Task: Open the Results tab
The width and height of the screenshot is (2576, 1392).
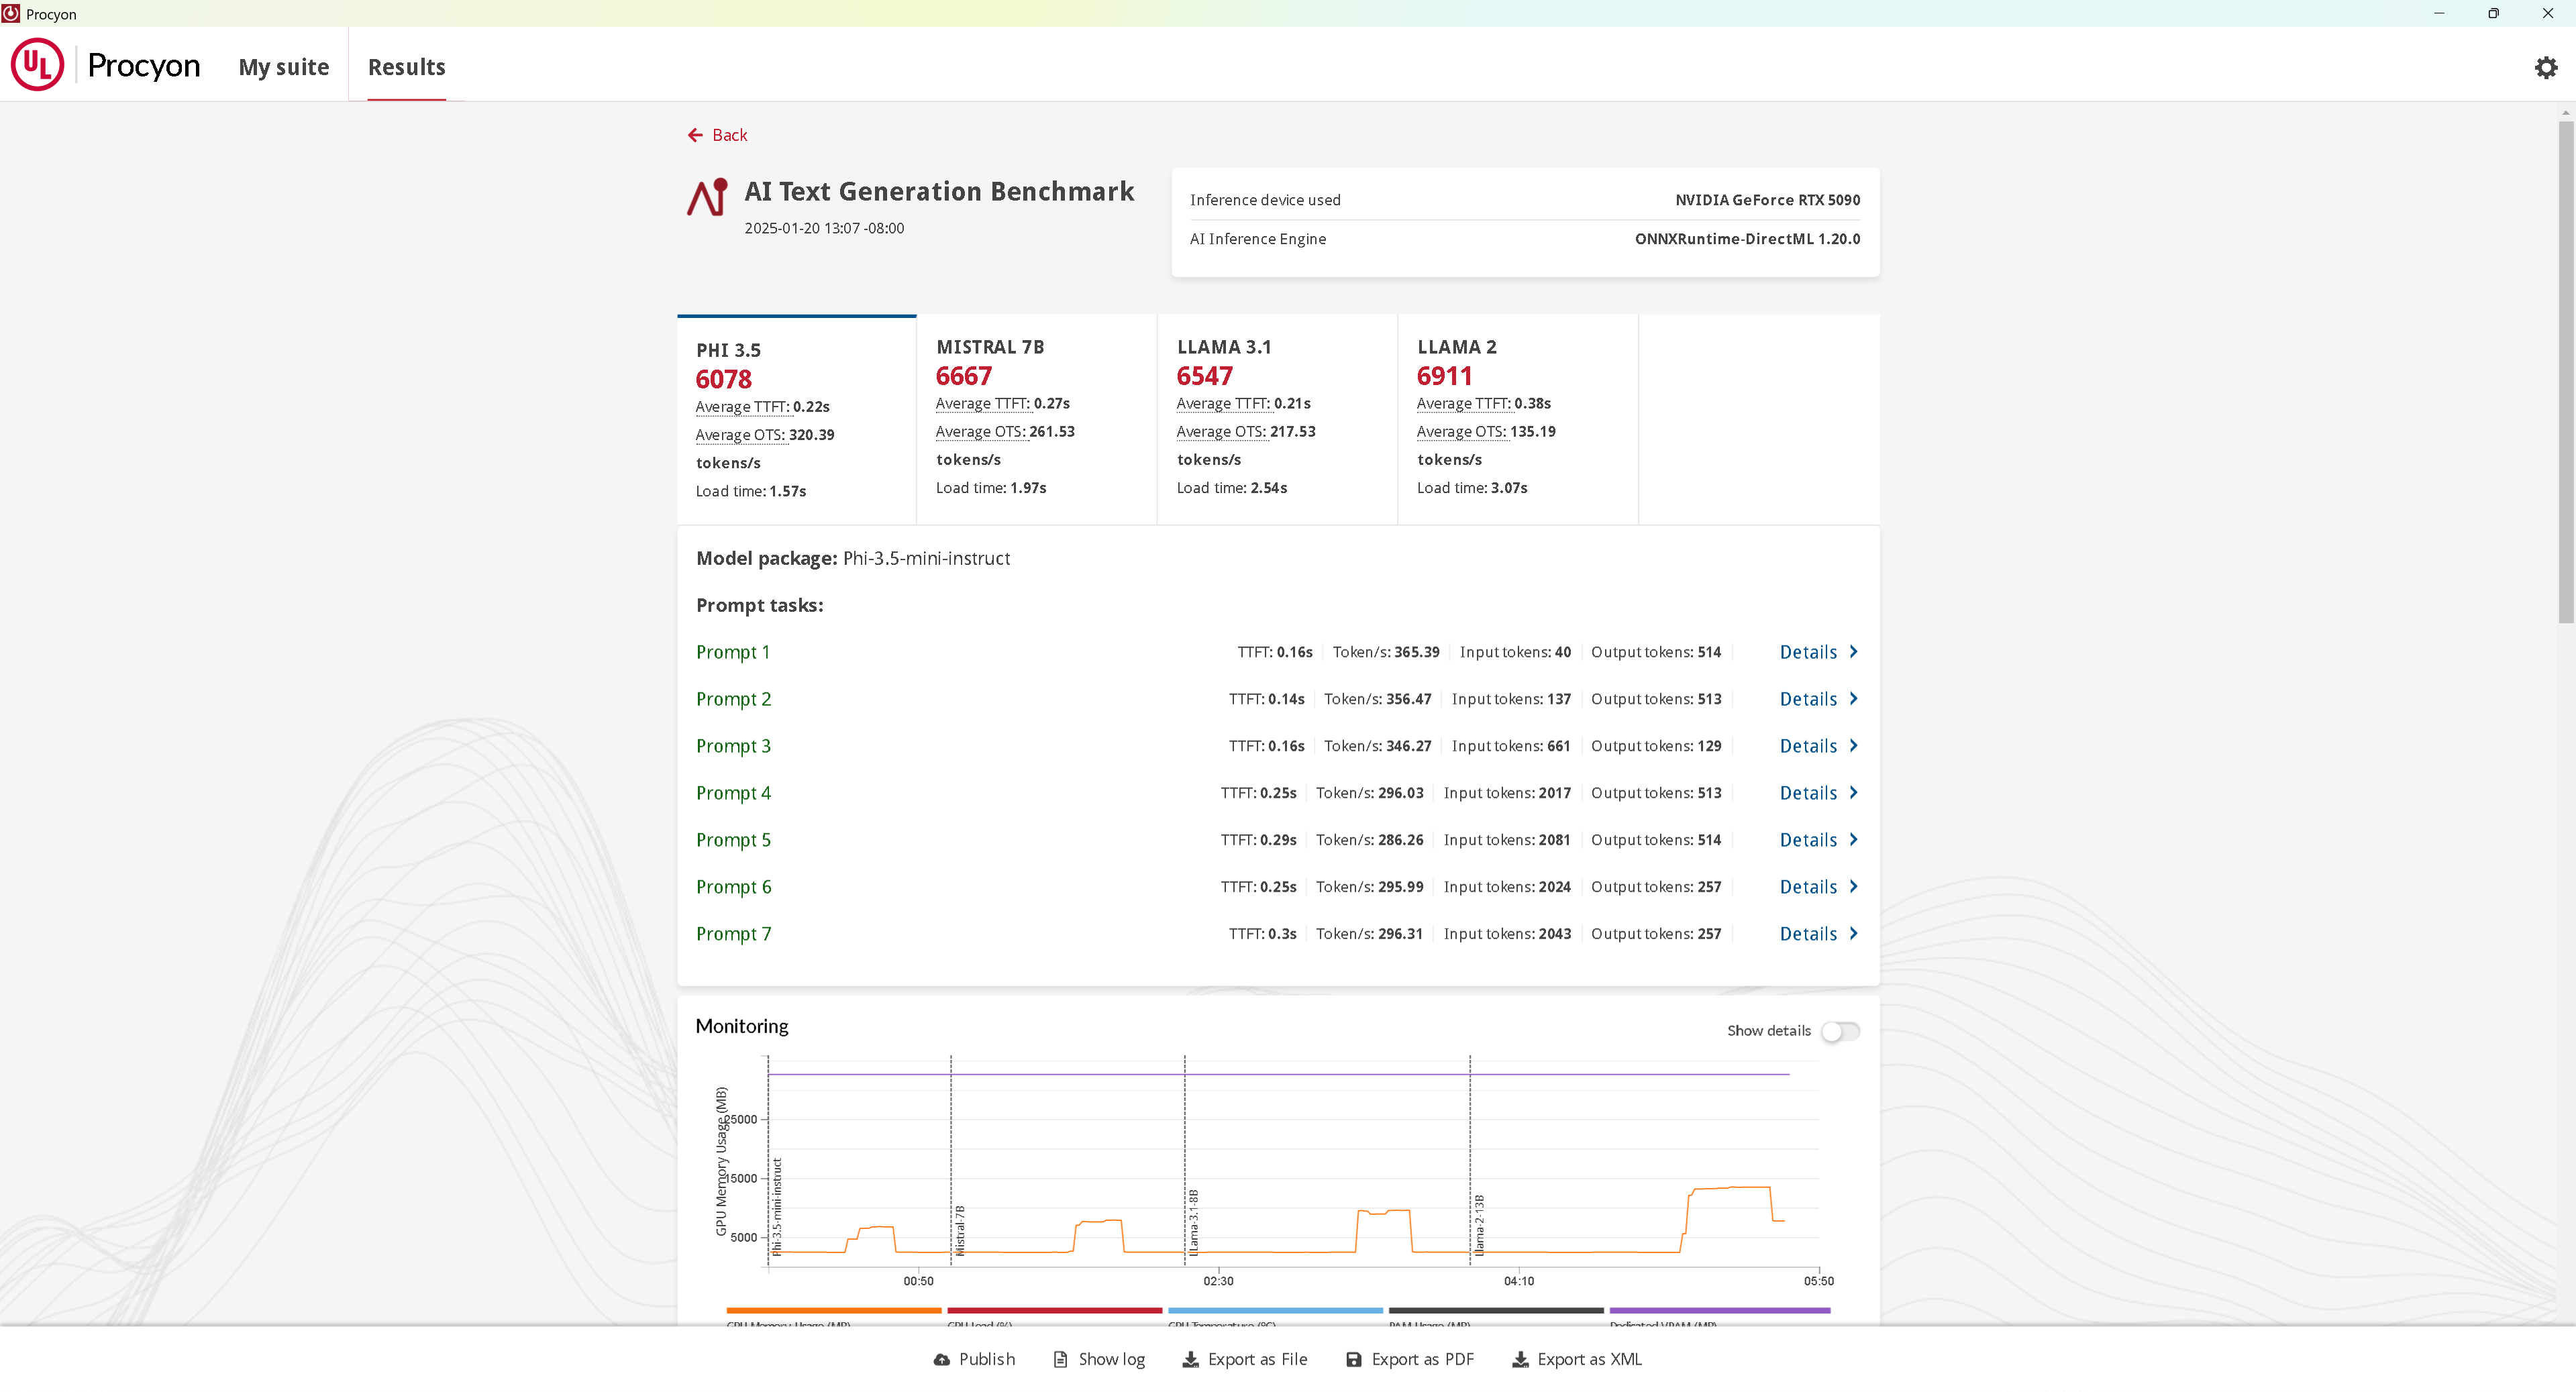Action: tap(407, 67)
